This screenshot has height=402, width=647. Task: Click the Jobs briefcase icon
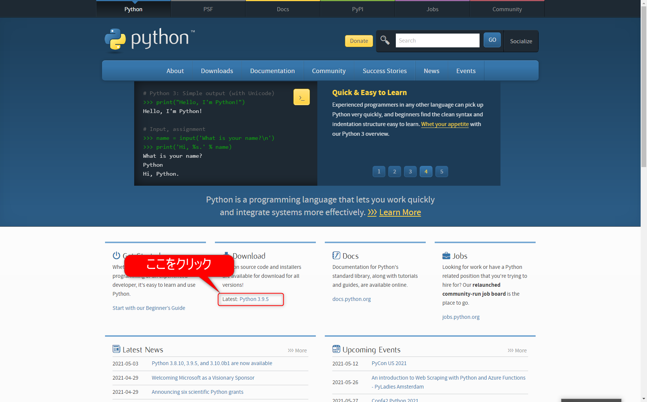pos(446,255)
